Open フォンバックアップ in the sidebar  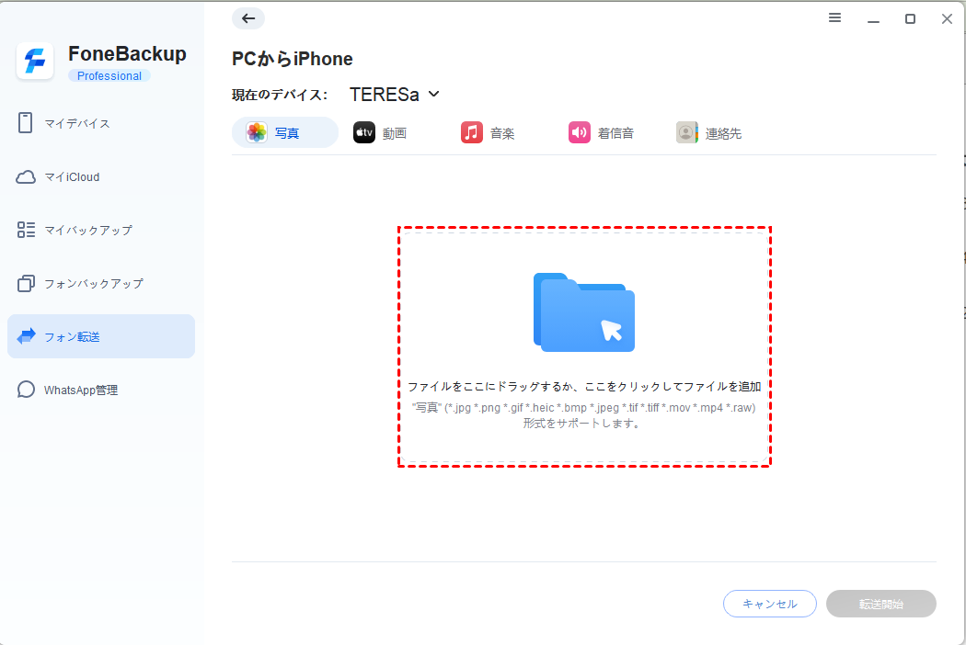(101, 283)
